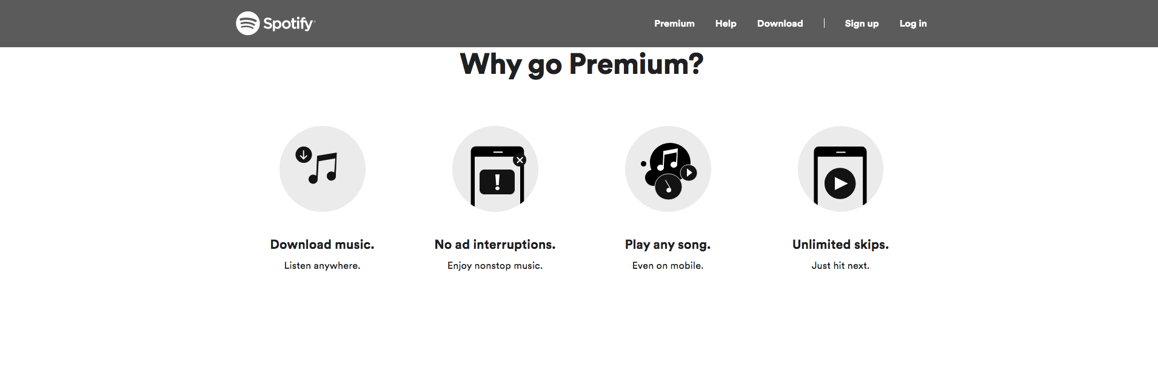Open the Help navigation item

(726, 24)
